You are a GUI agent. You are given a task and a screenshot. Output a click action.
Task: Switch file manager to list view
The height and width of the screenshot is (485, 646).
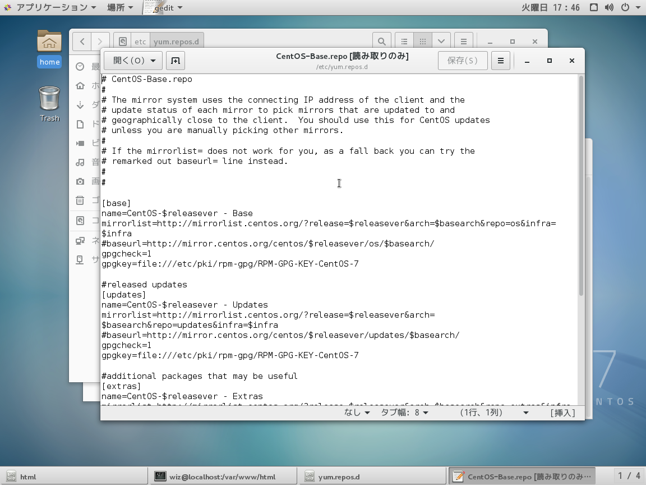point(404,41)
